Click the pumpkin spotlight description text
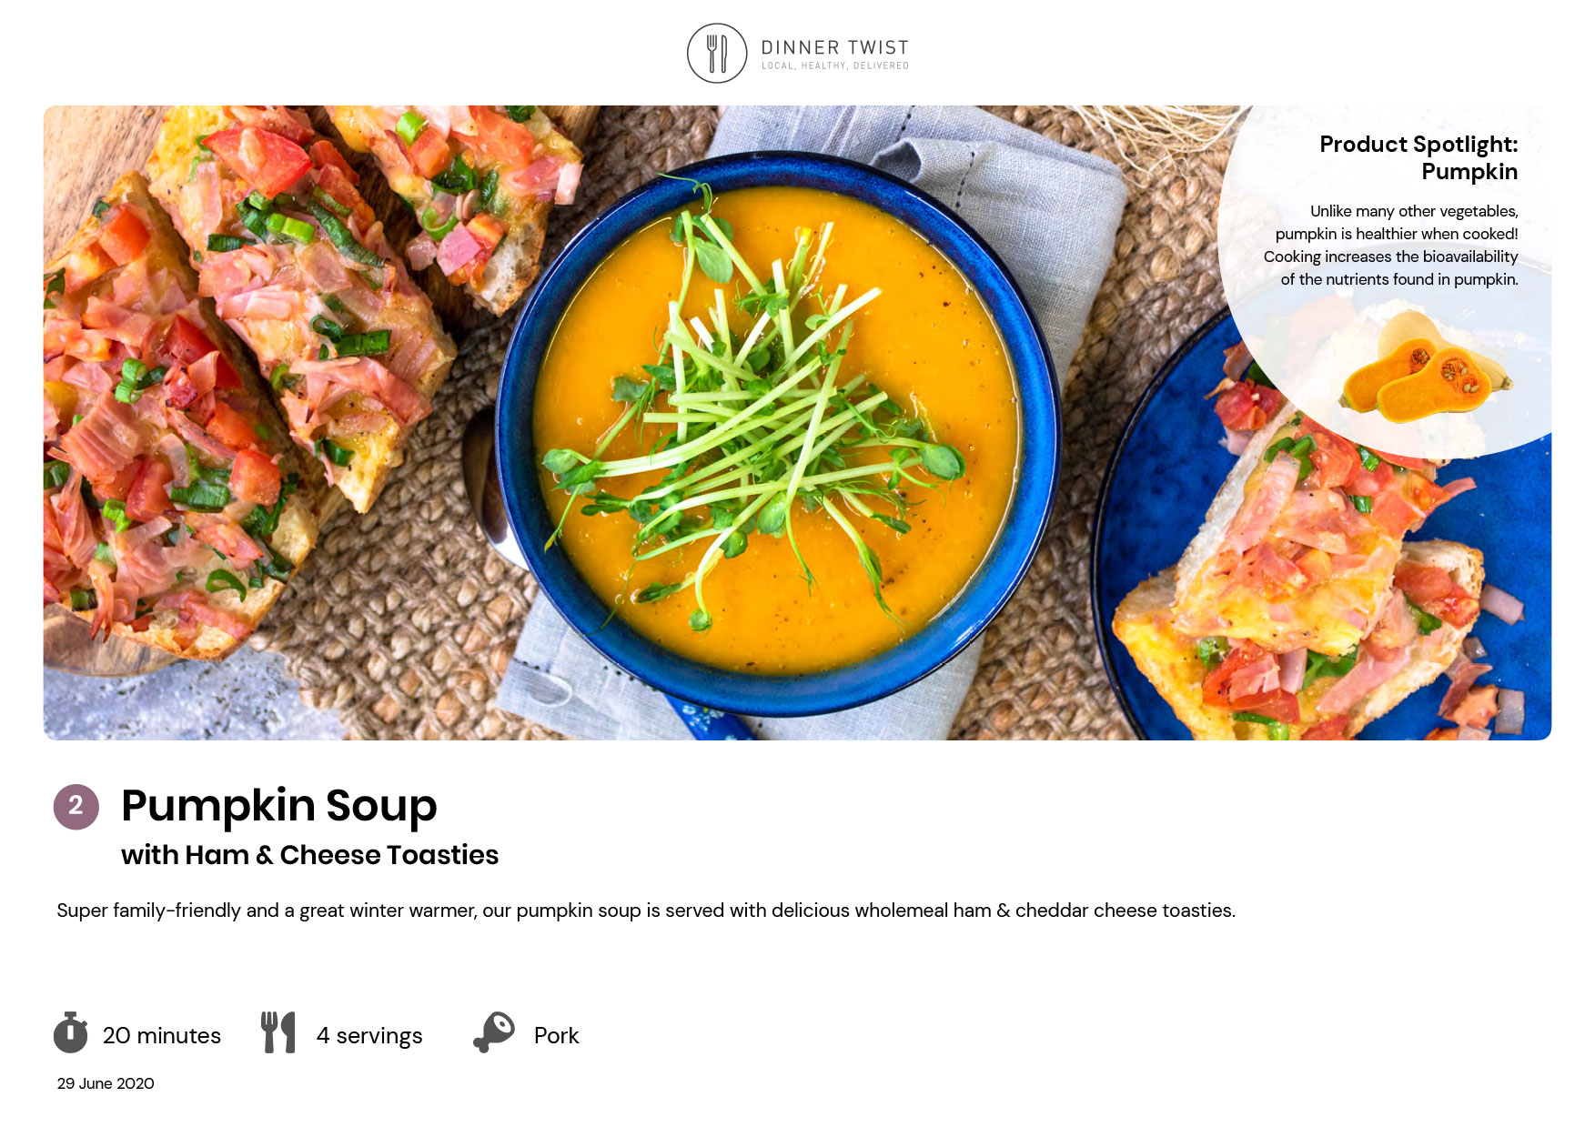The image size is (1595, 1127). point(1391,246)
